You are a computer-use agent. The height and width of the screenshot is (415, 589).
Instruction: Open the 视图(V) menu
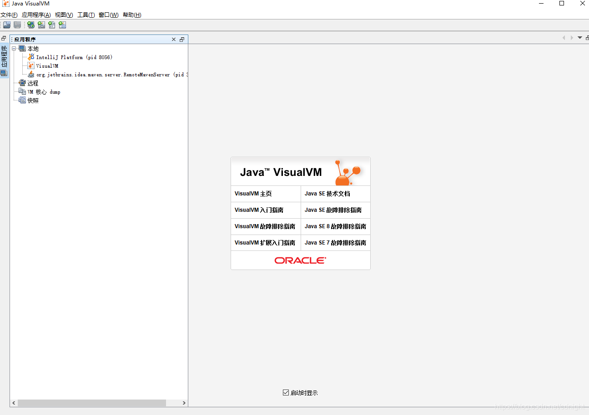(x=64, y=15)
